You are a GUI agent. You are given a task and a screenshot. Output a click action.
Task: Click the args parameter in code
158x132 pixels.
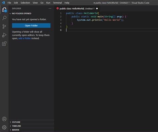(119, 17)
